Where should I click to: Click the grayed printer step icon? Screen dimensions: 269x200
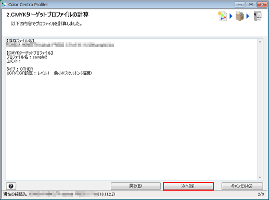pyautogui.click(x=258, y=16)
